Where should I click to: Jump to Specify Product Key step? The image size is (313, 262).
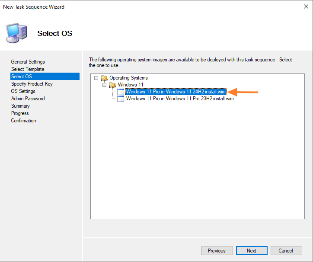(x=32, y=84)
